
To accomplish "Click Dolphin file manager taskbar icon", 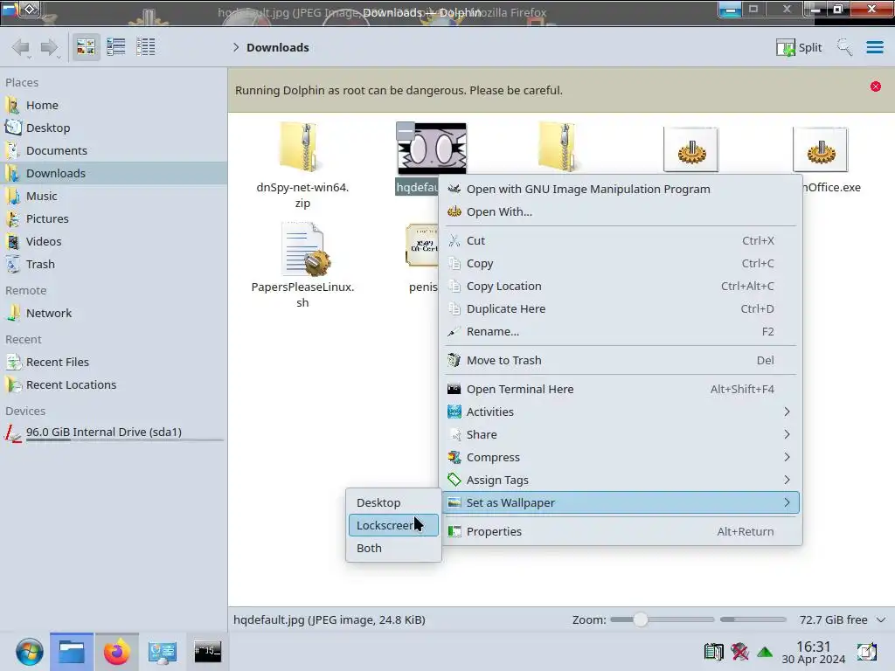I will [72, 652].
